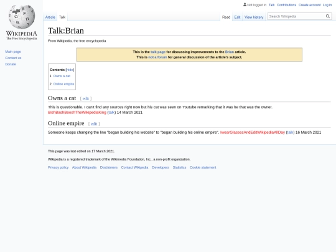
Task: Switch to the Read tab
Action: click(226, 17)
